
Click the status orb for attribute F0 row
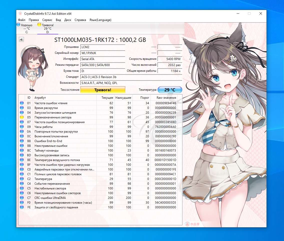coord(22,202)
